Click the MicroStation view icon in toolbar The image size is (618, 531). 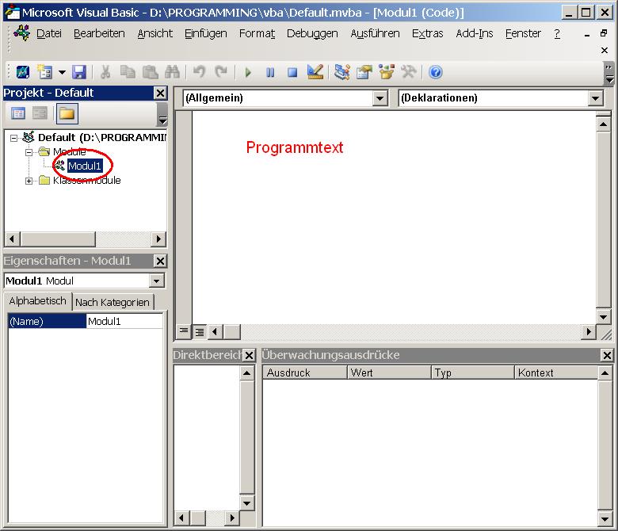tap(22, 72)
